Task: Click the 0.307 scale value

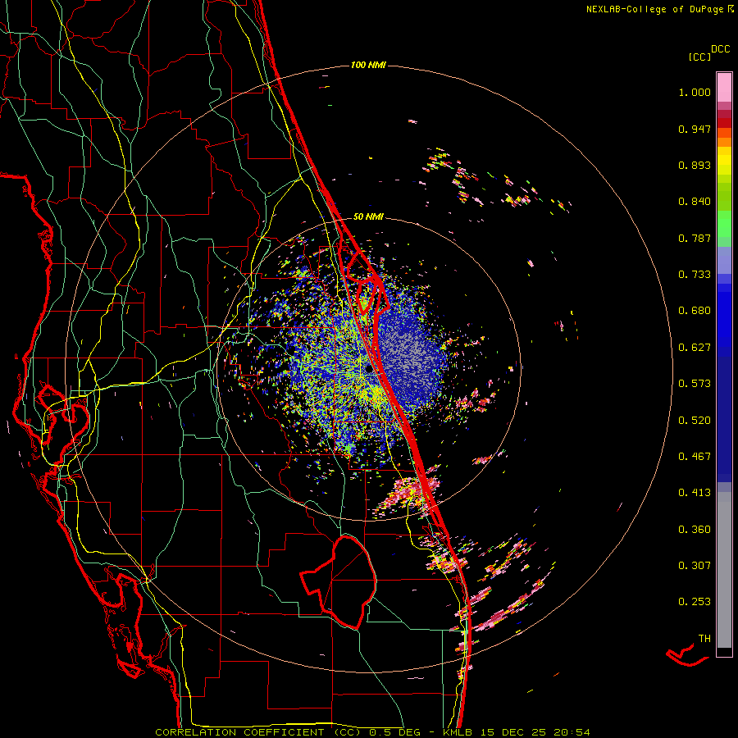Action: [695, 566]
